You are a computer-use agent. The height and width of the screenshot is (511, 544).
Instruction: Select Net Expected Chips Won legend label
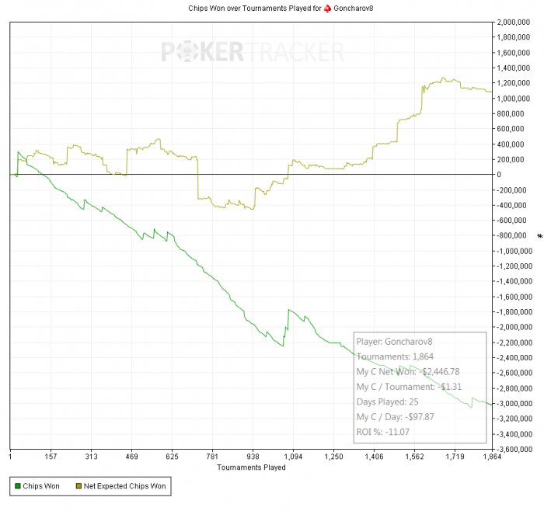(x=124, y=486)
